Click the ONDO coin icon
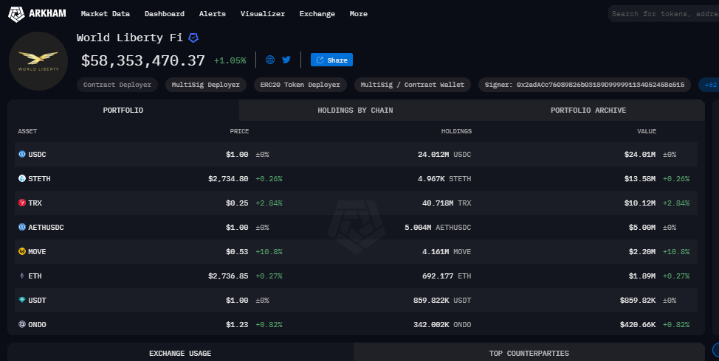This screenshot has width=719, height=361. click(x=22, y=324)
